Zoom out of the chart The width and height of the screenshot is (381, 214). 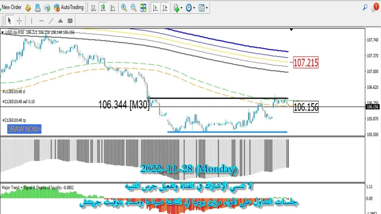134,8
